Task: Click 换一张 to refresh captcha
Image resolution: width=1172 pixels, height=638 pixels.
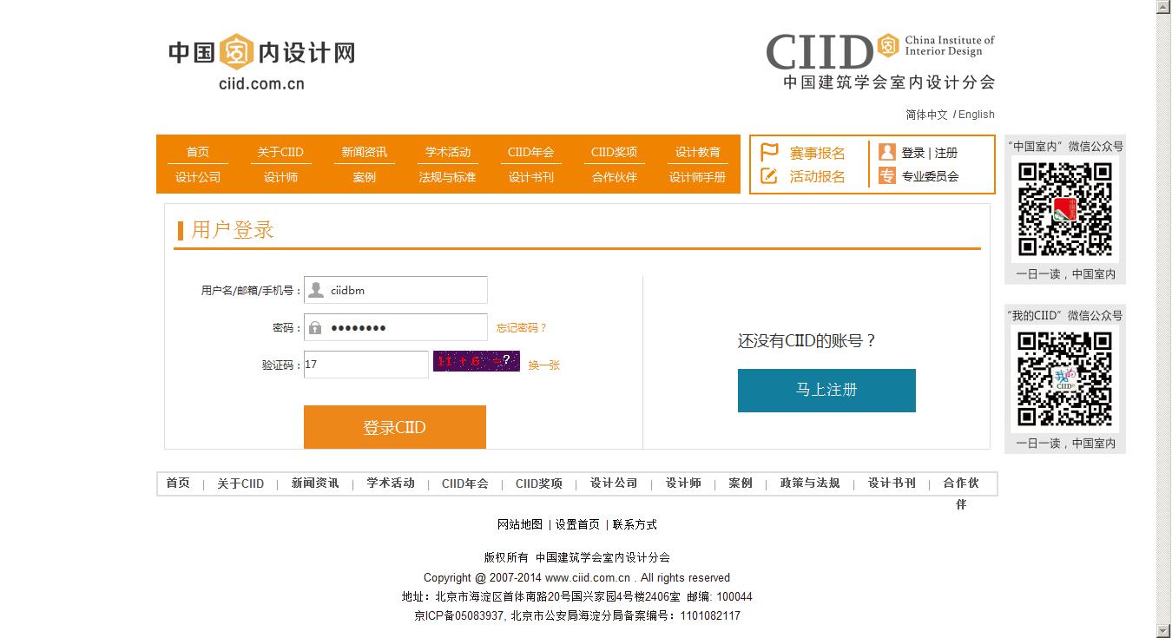Action: tap(544, 365)
